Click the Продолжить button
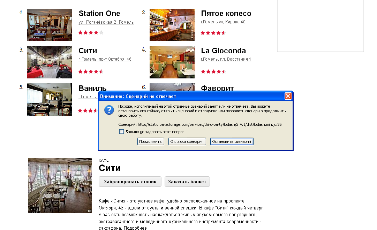 [151, 141]
